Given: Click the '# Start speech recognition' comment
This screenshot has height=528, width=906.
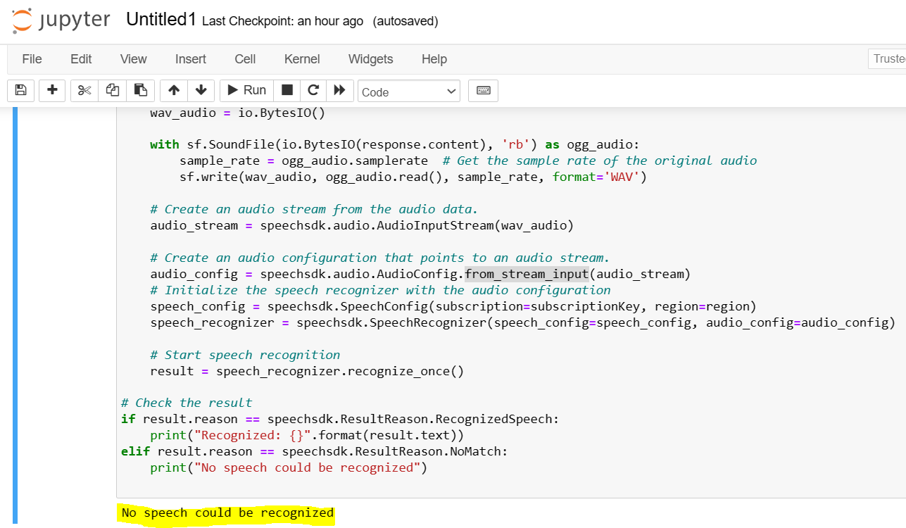Looking at the screenshot, I should click(245, 355).
